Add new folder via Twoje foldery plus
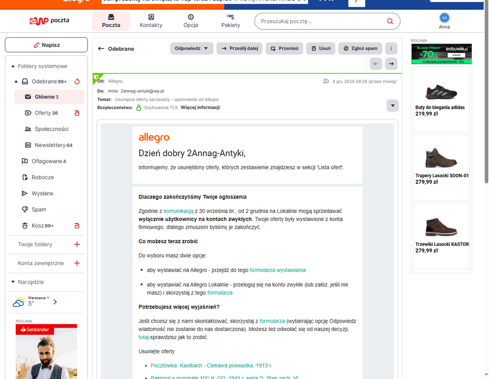The image size is (489, 379). 77,244
